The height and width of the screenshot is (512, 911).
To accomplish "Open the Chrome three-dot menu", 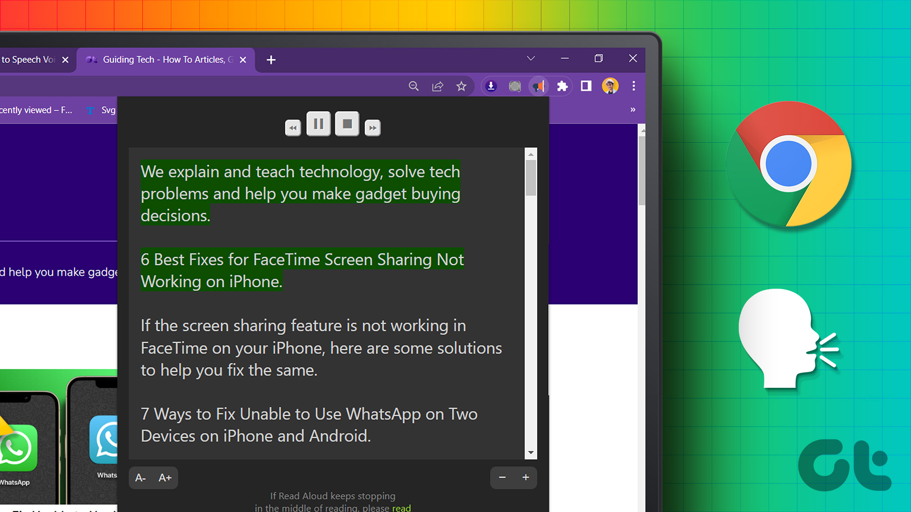I will (634, 86).
